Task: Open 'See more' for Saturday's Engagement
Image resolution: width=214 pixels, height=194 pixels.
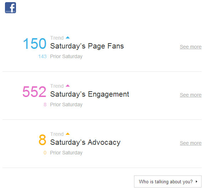Action: pyautogui.click(x=191, y=95)
